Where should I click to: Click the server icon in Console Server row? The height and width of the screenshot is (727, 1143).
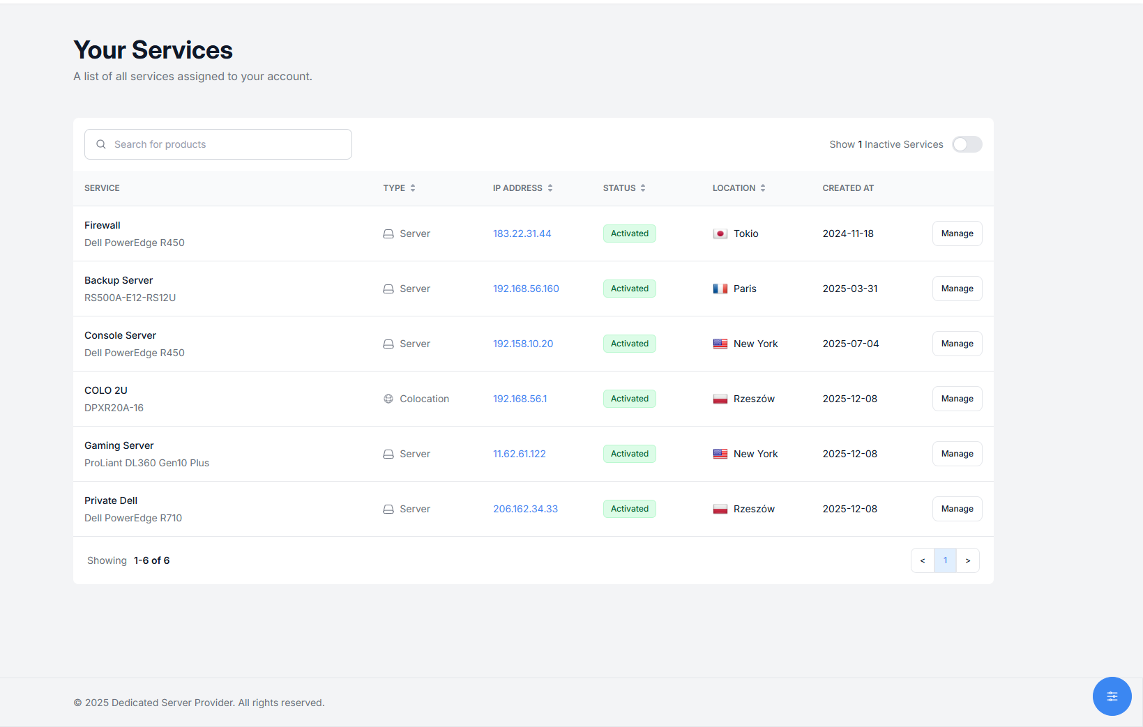tap(388, 344)
